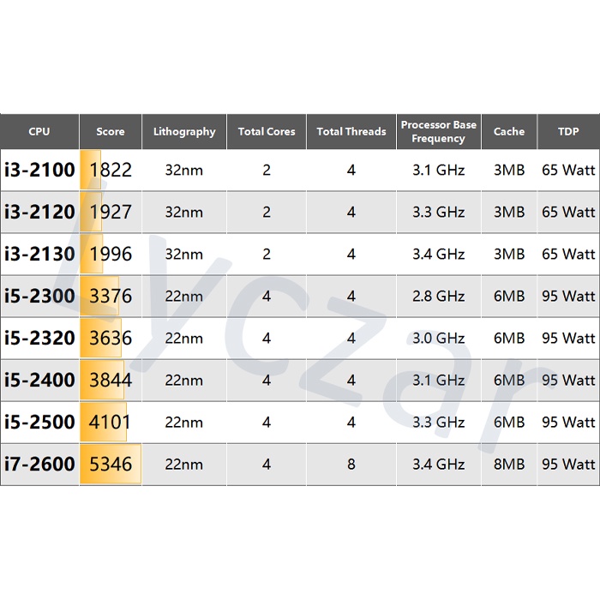The height and width of the screenshot is (600, 600).
Task: Select the 8 threads cell for i7-2600
Action: click(351, 465)
